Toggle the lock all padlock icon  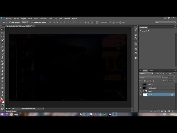tap(153, 81)
